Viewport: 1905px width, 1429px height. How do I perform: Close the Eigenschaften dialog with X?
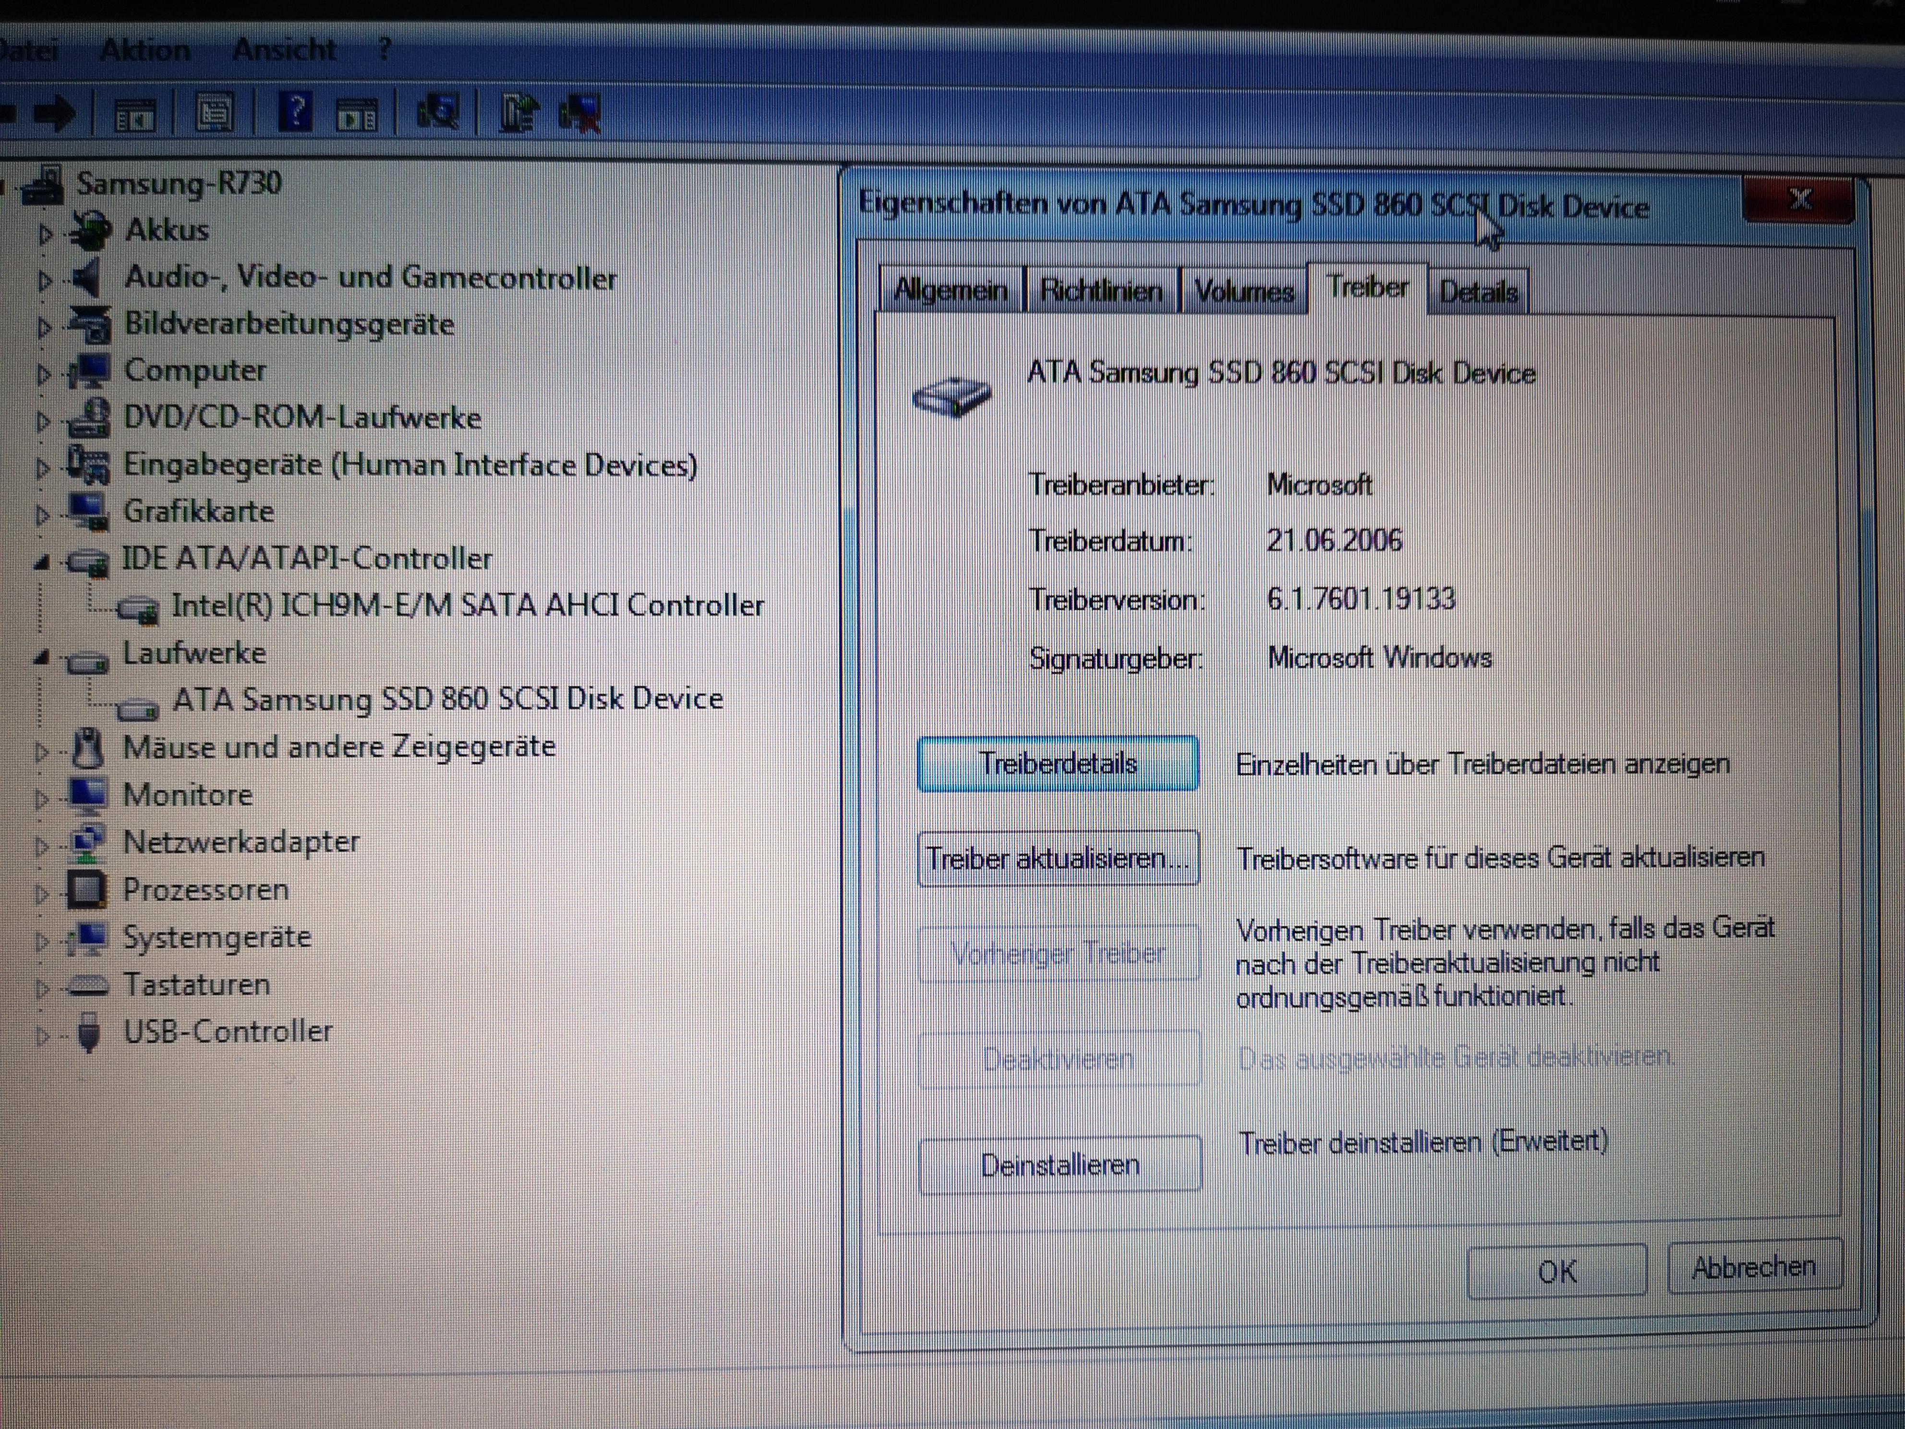click(1798, 200)
